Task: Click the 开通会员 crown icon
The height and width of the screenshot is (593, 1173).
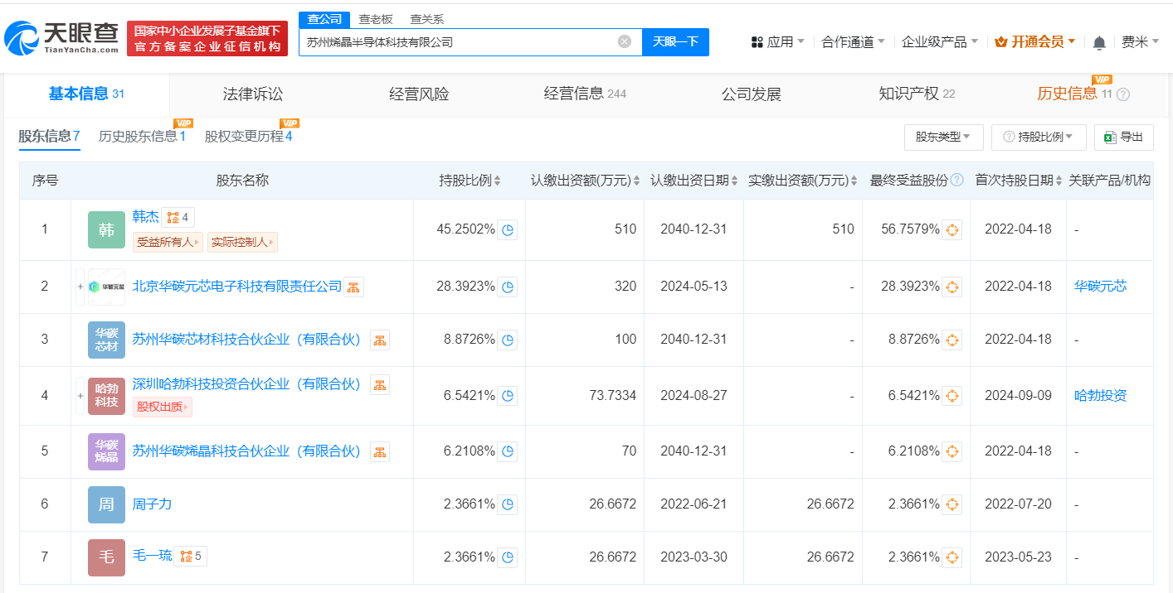Action: (x=1001, y=41)
